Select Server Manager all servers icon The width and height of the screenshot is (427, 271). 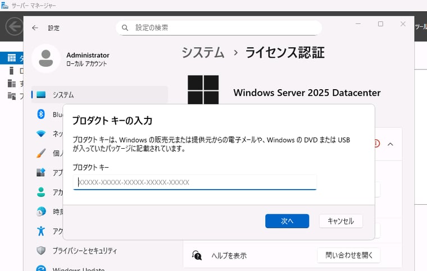click(x=12, y=83)
